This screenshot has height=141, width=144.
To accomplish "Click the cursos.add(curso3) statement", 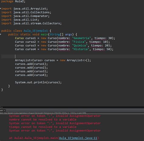I will 31,71.
